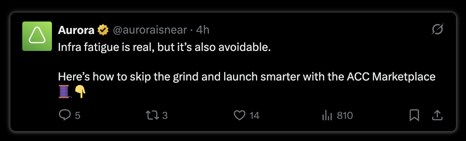Click the 810 views count
This screenshot has height=141, width=466.
[x=345, y=116]
